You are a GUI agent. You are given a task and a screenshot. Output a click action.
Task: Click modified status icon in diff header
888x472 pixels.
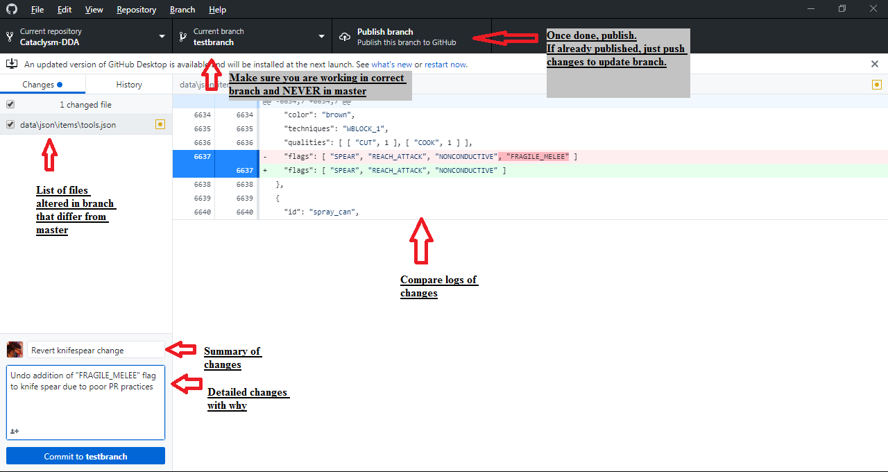pos(877,85)
